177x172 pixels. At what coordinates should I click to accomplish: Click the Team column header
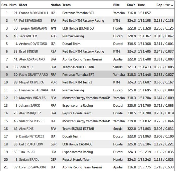(67, 5)
